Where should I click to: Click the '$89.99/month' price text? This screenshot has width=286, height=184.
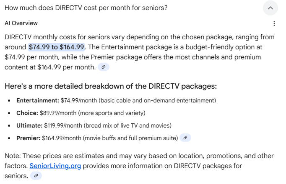(x=58, y=113)
